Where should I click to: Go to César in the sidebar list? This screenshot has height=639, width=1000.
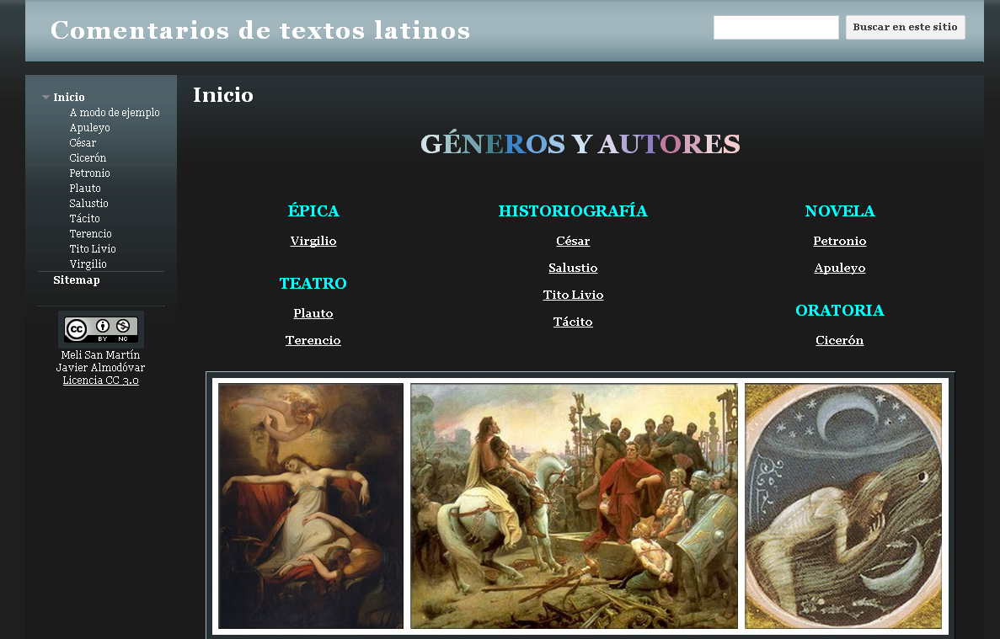tap(83, 143)
